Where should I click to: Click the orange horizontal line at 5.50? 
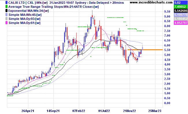tap(145, 50)
